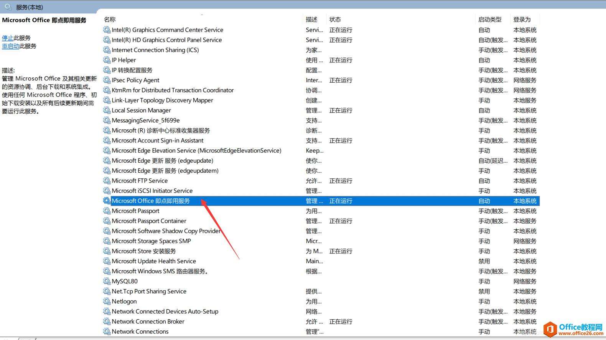This screenshot has height=340, width=606.
Task: Click the 服务(本地) header icon
Action: pos(8,7)
